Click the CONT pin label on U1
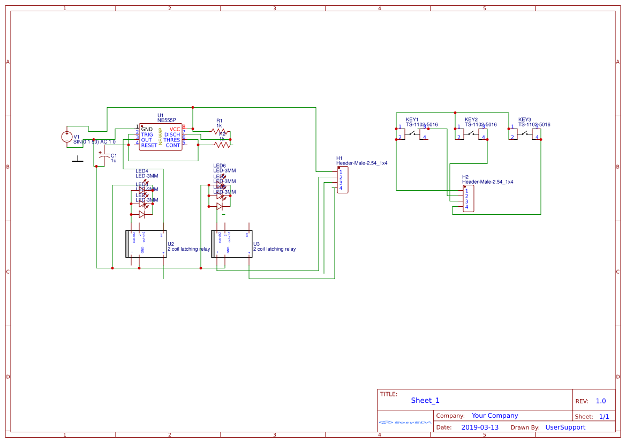Image resolution: width=626 pixels, height=443 pixels. pos(173,145)
